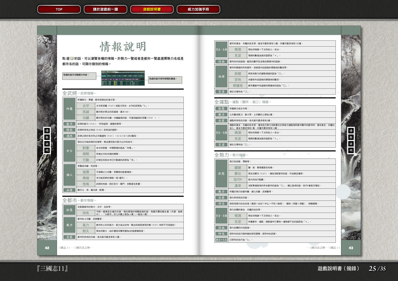Click the 25/35 page counter

click(x=377, y=269)
